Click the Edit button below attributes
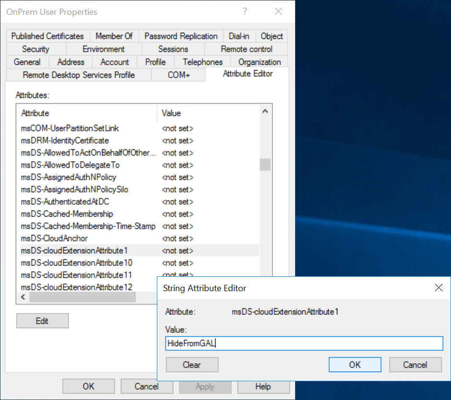Screen dimensions: 451x400 (x=42, y=321)
